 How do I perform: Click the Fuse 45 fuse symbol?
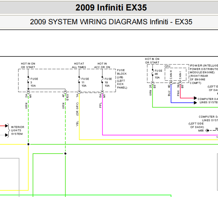(152, 72)
